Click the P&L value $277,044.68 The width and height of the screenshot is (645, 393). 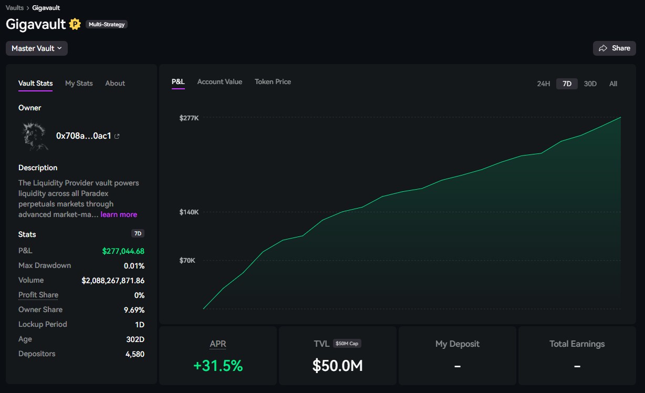tap(123, 251)
